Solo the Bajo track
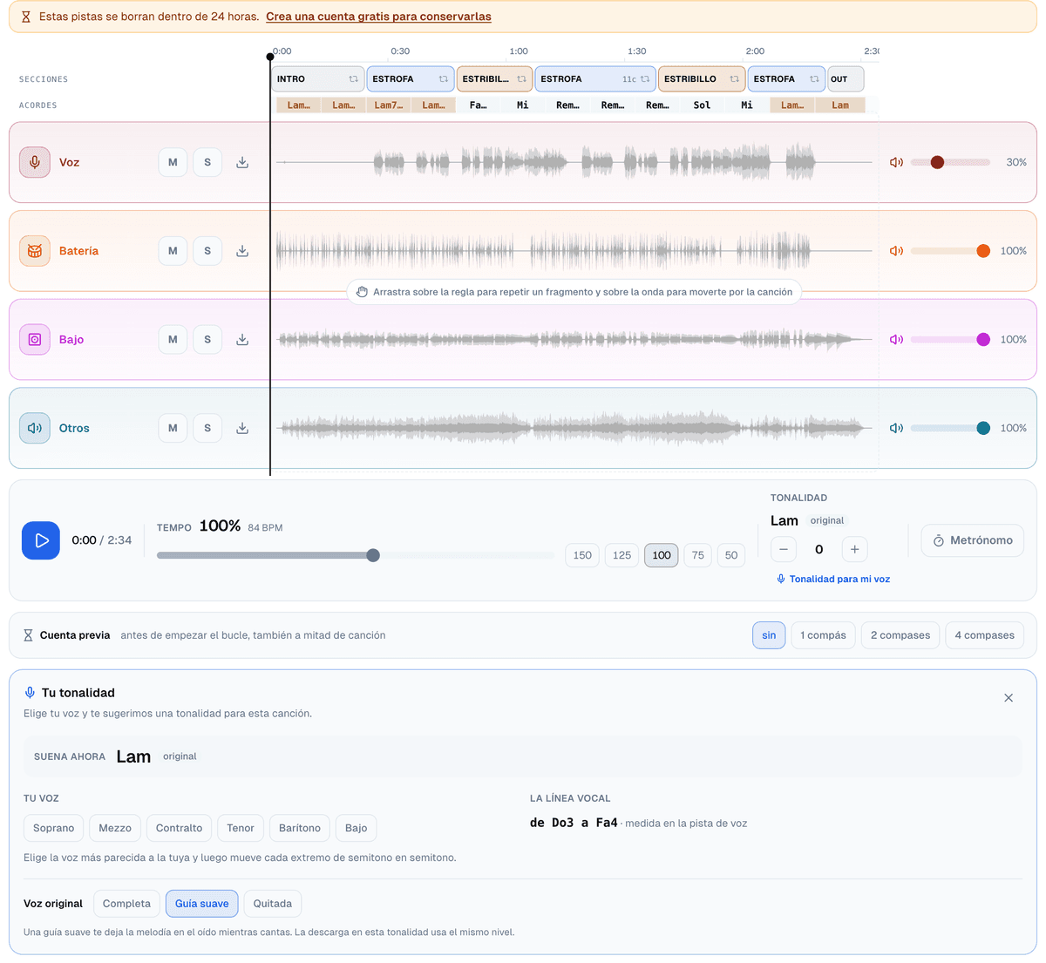This screenshot has width=1046, height=963. pos(207,340)
